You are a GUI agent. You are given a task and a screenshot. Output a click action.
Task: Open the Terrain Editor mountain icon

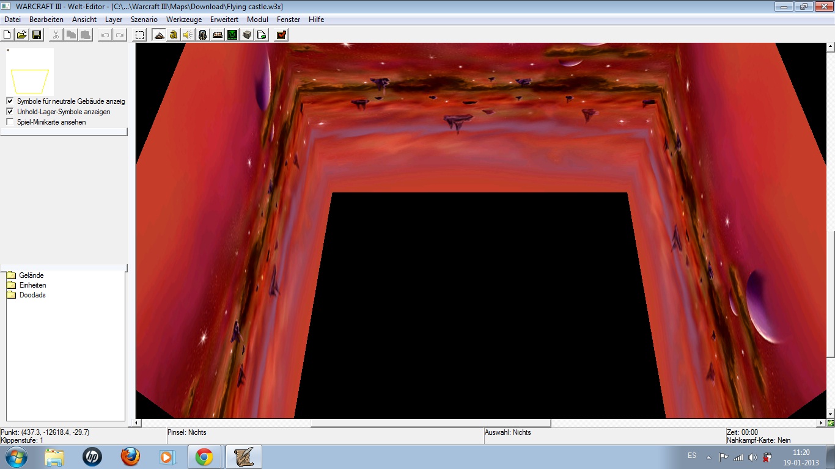tap(159, 35)
